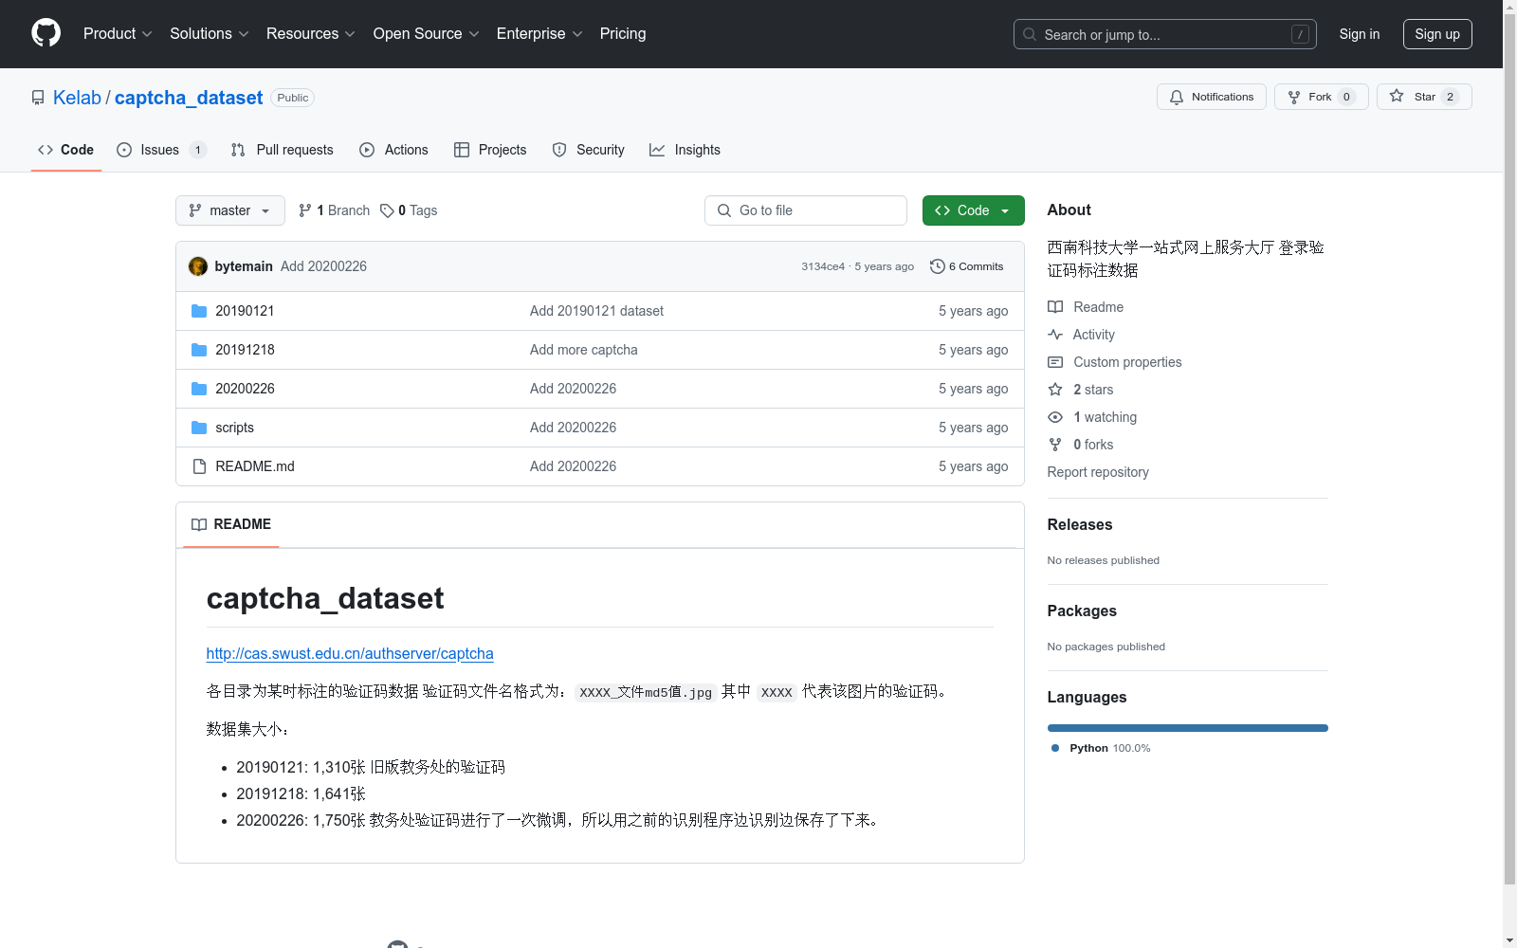Click the folder icon for 20191218

(199, 350)
